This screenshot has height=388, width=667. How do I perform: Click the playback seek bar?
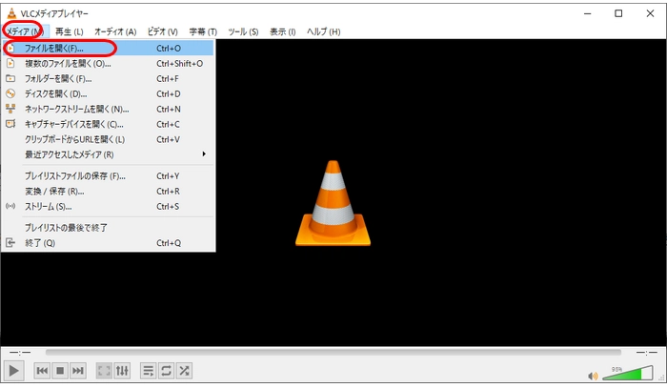click(x=333, y=353)
